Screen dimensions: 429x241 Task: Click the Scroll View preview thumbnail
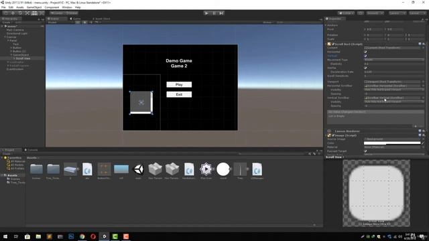[x=376, y=193]
